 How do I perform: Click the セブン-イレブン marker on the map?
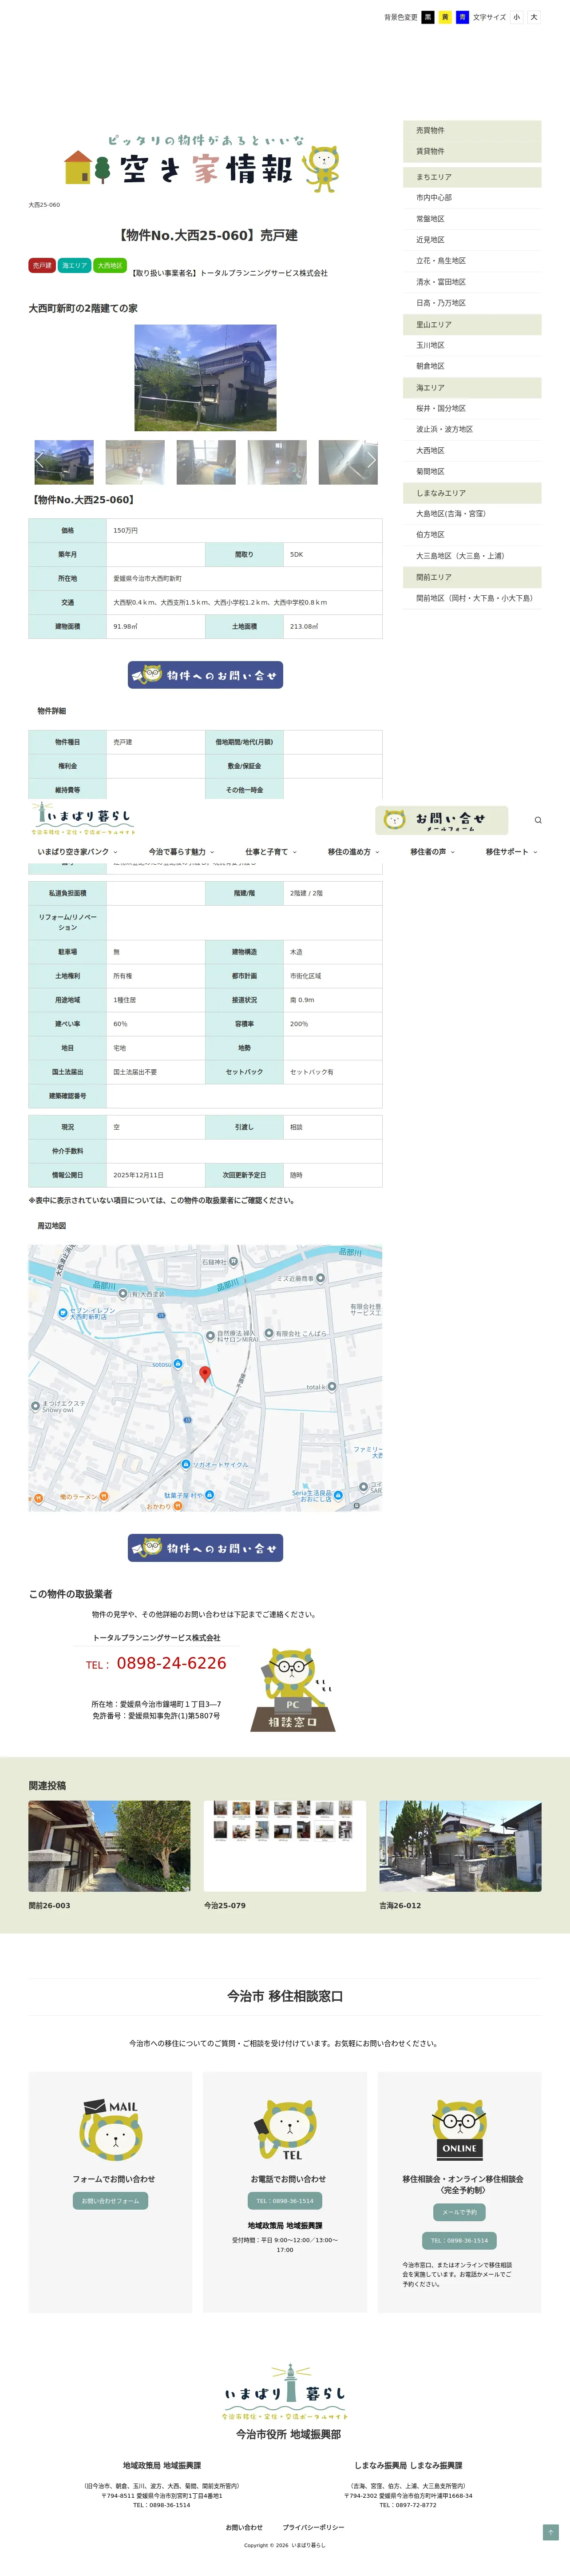(63, 1312)
